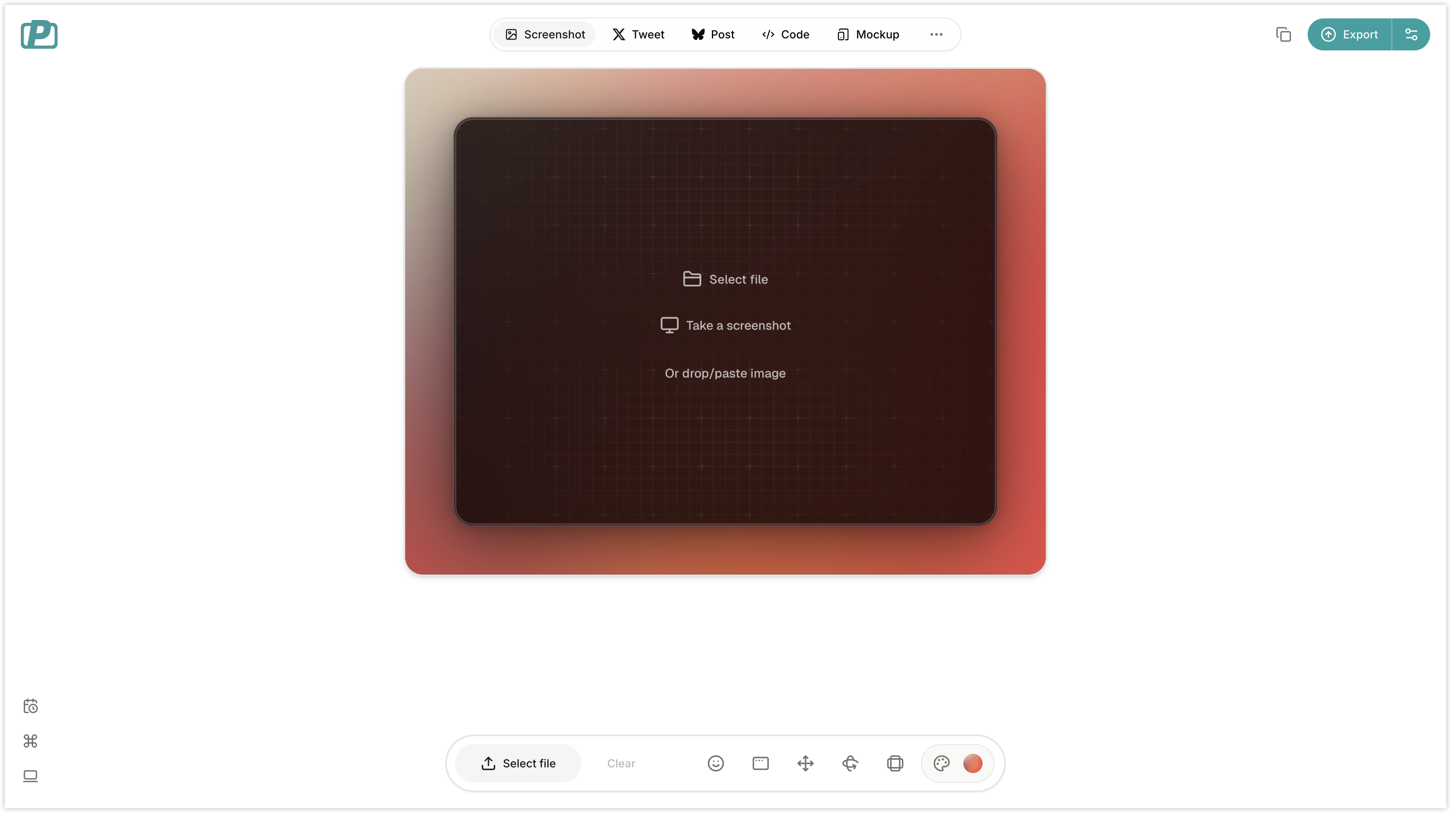Click the copy to clipboard icon
The width and height of the screenshot is (1451, 813).
1284,34
